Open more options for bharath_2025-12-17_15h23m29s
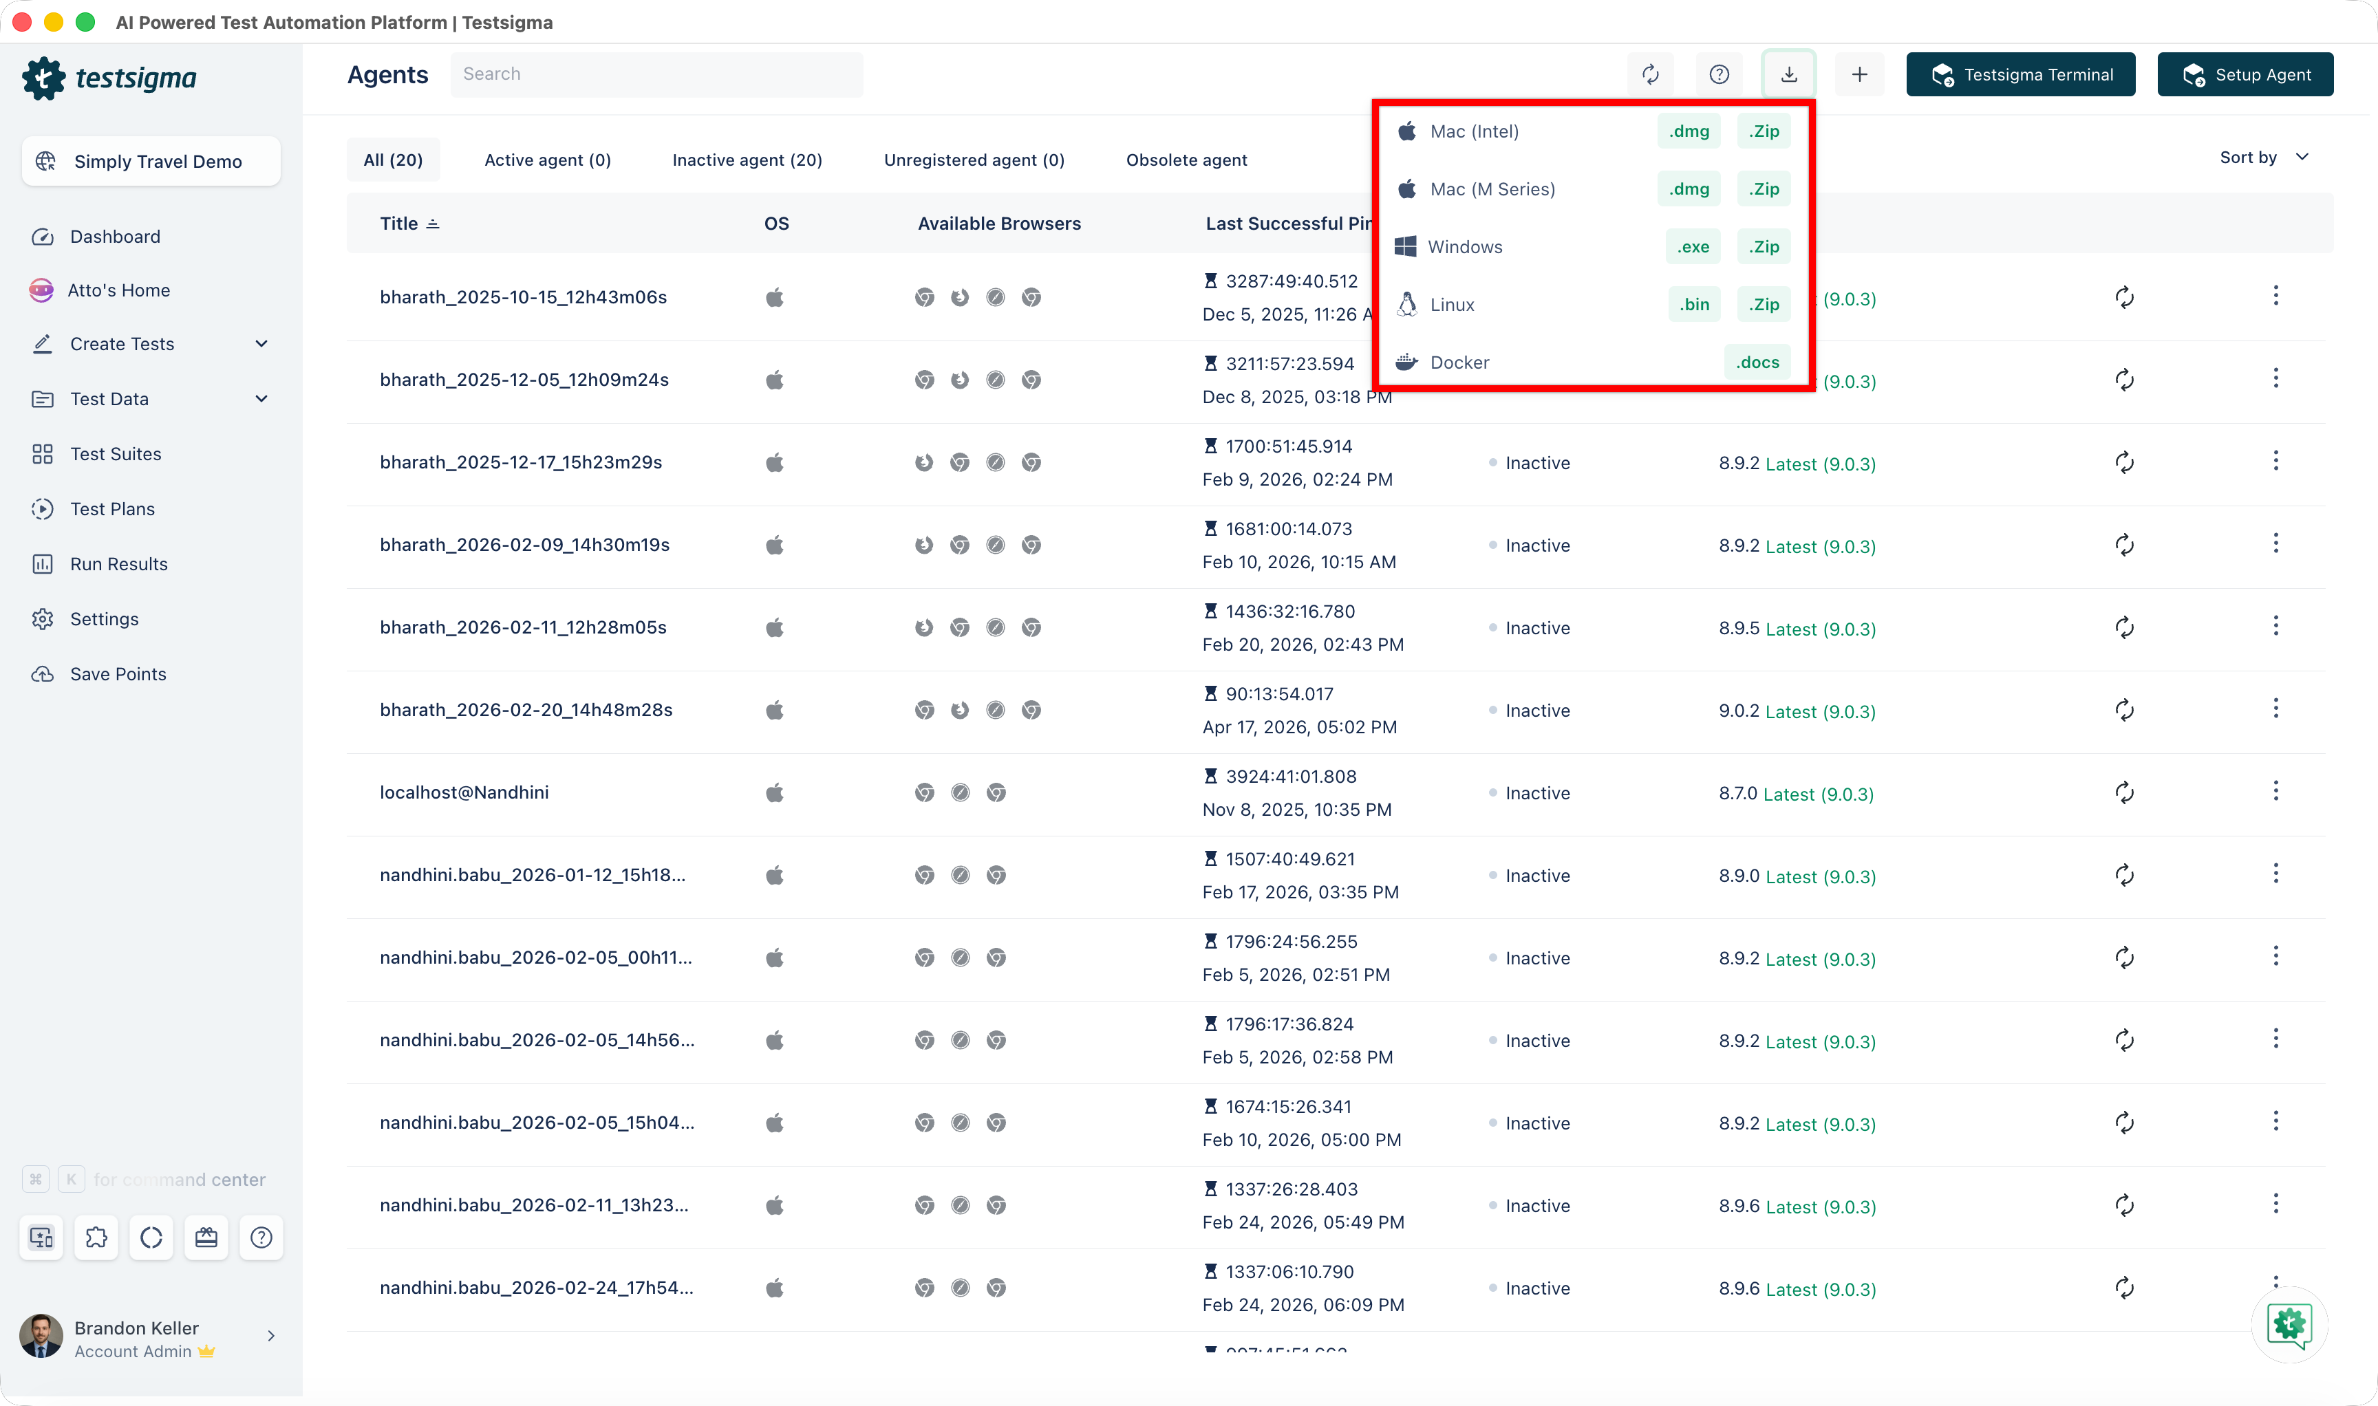This screenshot has height=1406, width=2378. point(2275,462)
